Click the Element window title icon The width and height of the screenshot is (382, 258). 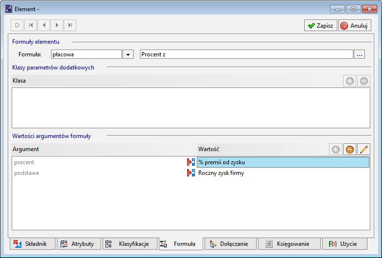(9, 9)
